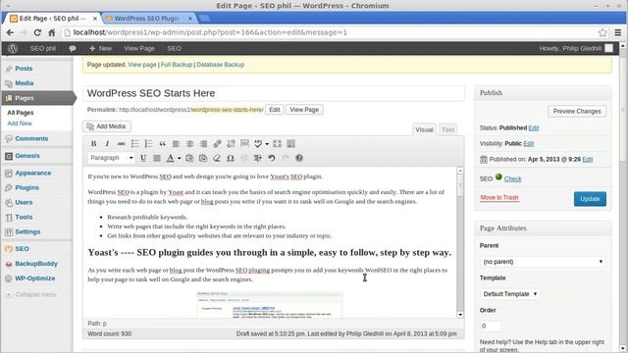
Task: Switch to Text editor tab
Action: coord(447,129)
